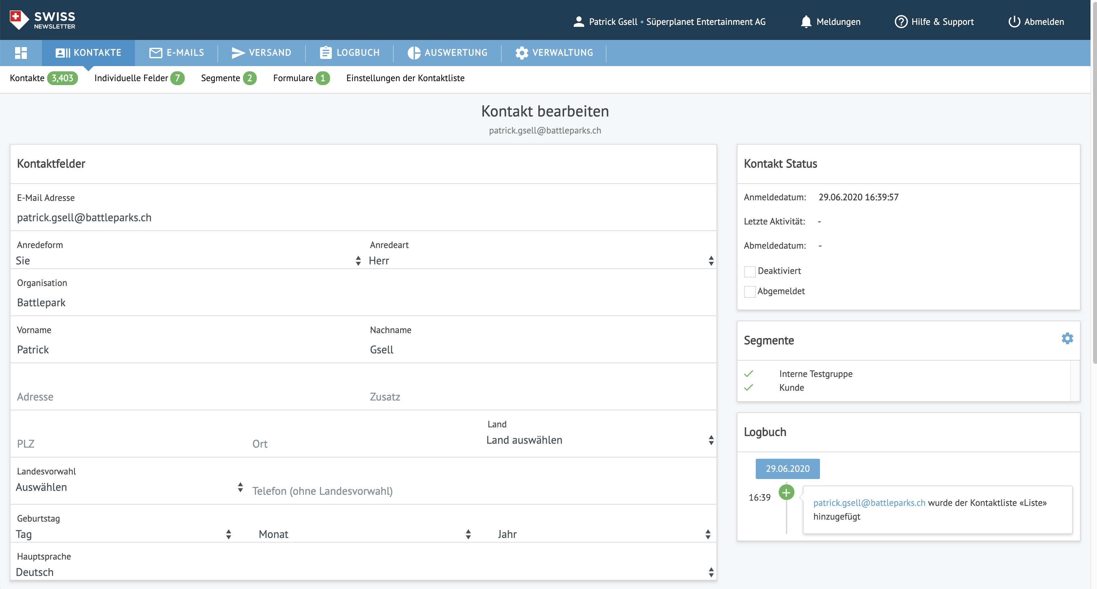Click the Abmelden power icon

tap(1014, 22)
